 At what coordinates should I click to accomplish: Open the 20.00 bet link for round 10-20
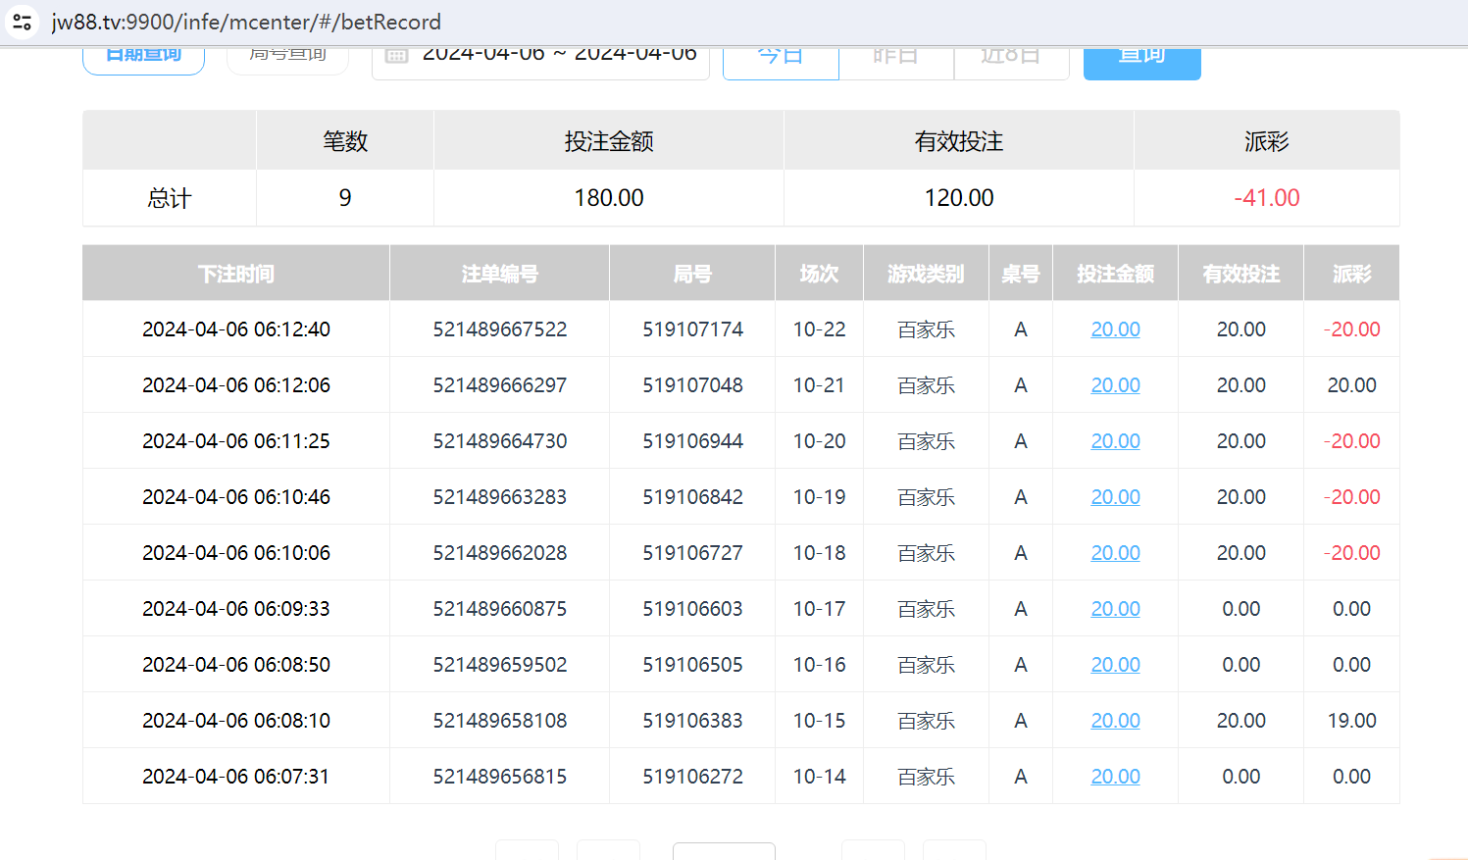[1115, 441]
